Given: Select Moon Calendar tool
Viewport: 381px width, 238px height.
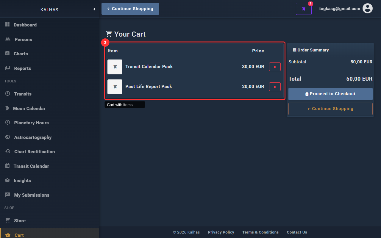Looking at the screenshot, I should tap(29, 109).
